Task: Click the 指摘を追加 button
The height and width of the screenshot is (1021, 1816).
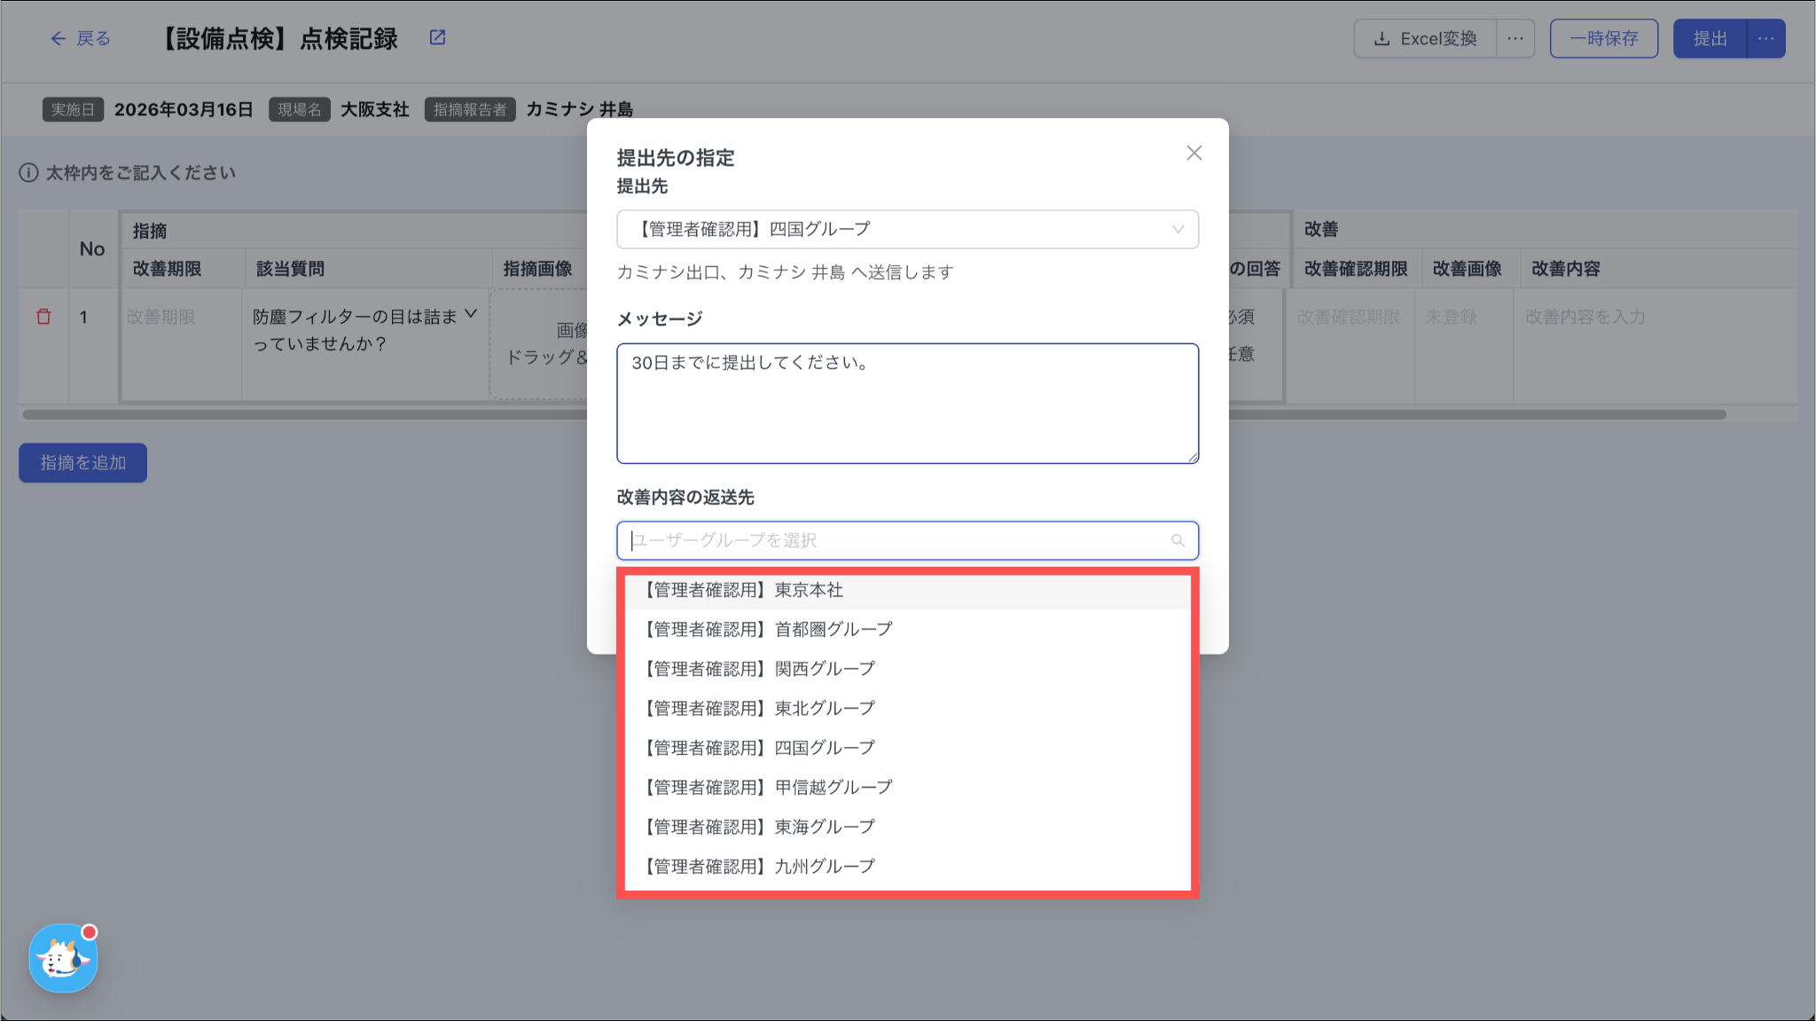Action: 82,463
